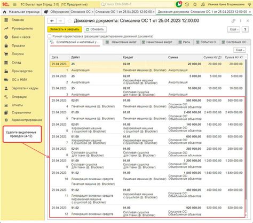
Task: Select entry row 4 with 560 000,00
Action: [147, 103]
